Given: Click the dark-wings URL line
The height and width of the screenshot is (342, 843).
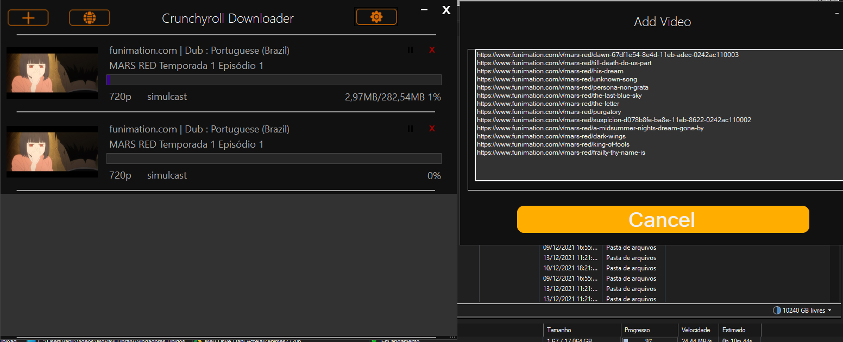Looking at the screenshot, I should tap(551, 136).
